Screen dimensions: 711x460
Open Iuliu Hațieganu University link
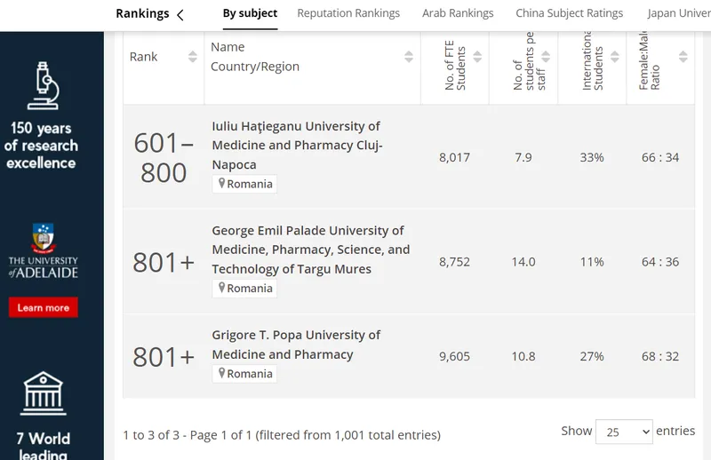click(297, 145)
